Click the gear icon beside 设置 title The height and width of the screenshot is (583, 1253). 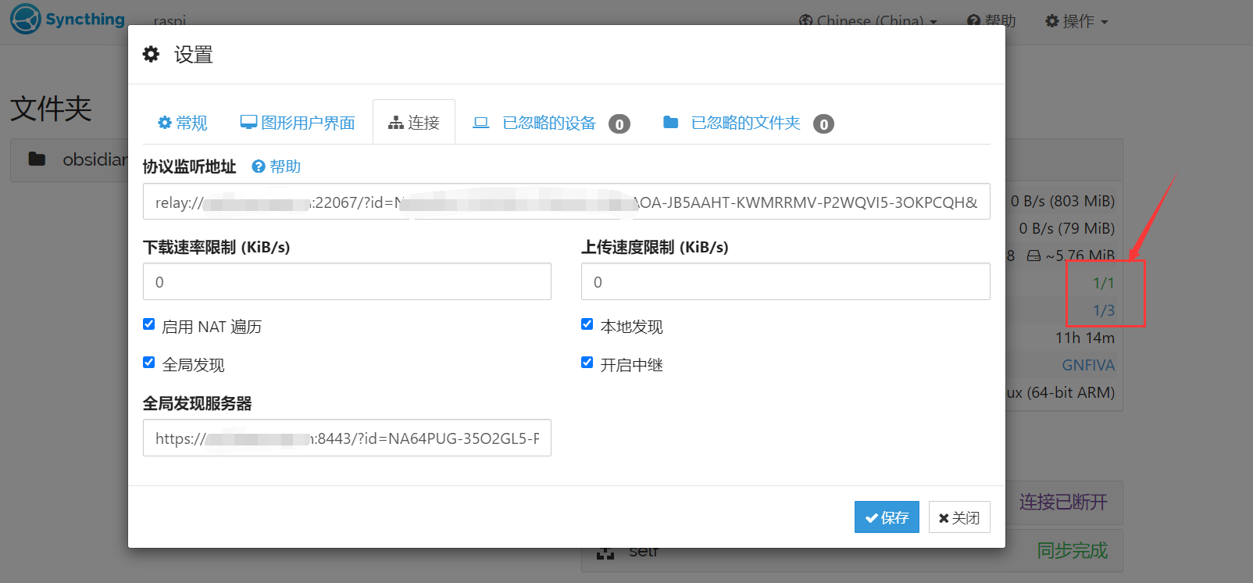pos(151,54)
